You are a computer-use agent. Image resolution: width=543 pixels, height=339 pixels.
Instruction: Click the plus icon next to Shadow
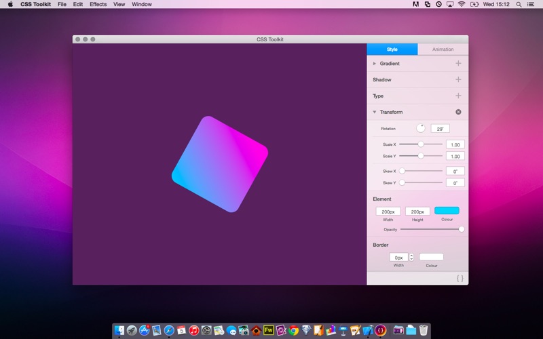(458, 79)
